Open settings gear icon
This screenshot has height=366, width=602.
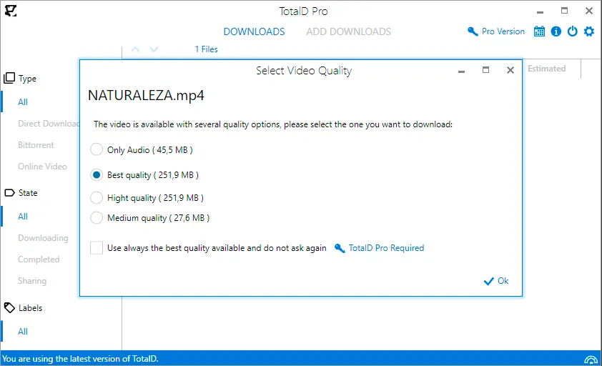tap(589, 31)
